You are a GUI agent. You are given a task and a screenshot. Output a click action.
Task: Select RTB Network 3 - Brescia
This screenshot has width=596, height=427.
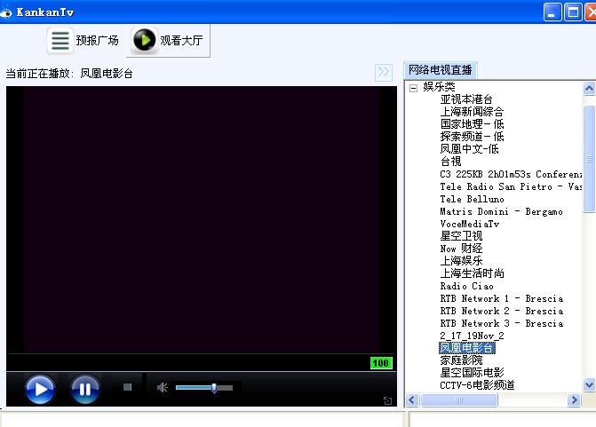tap(501, 323)
